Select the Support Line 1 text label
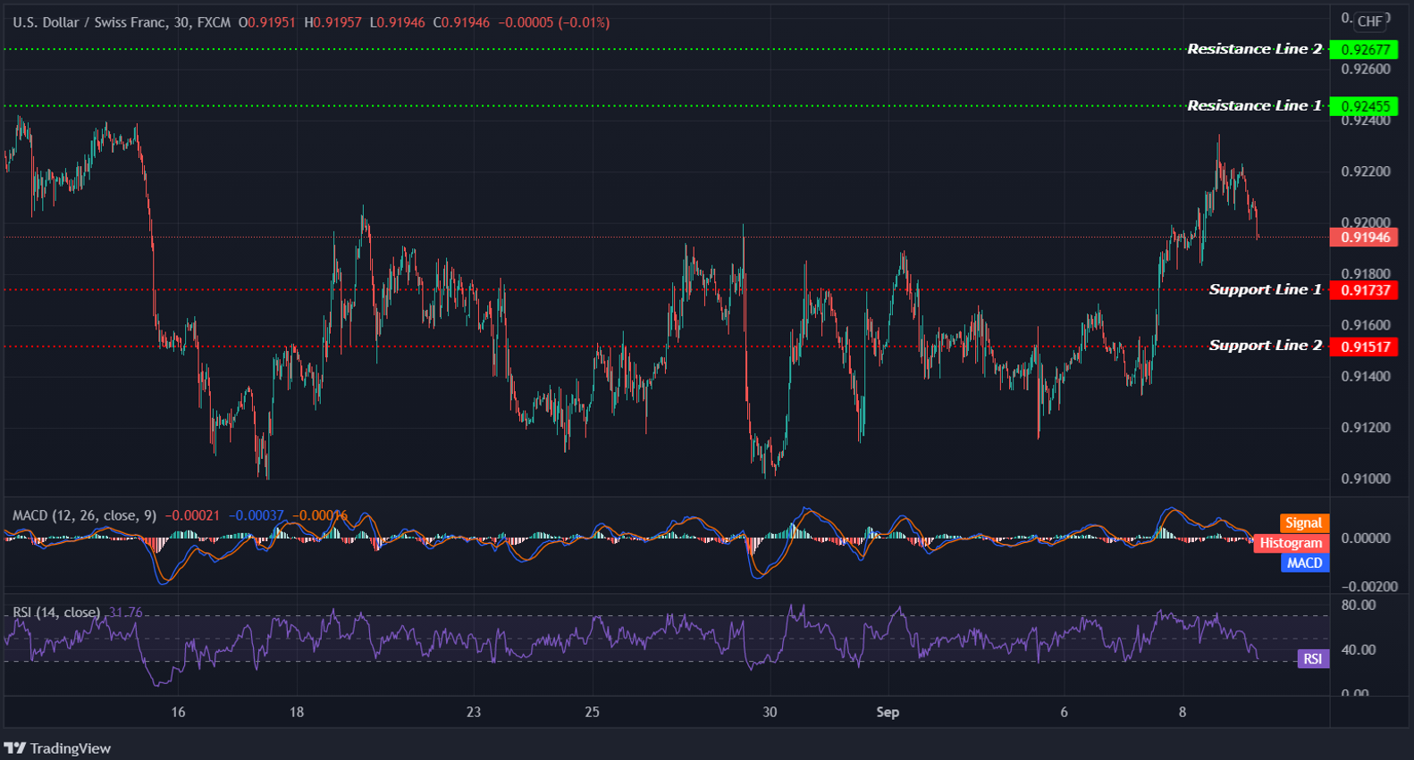This screenshot has height=760, width=1414. 1265,289
